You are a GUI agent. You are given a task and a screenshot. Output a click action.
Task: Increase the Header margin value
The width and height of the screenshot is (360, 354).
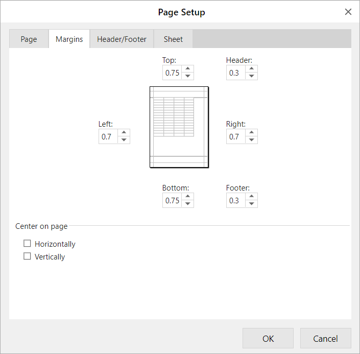[251, 68]
